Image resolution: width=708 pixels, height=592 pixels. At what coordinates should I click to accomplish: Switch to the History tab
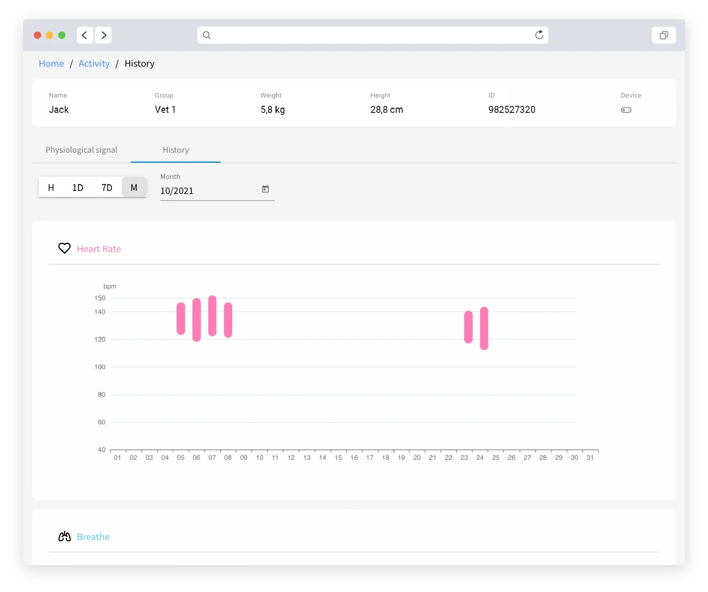(176, 150)
